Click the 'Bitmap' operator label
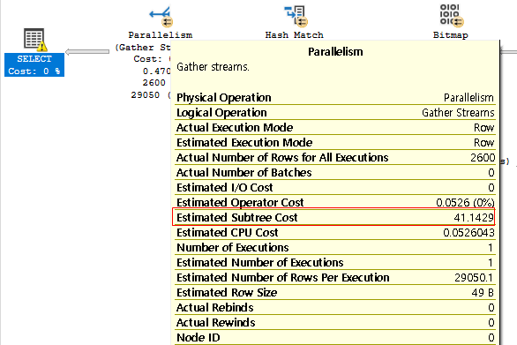 coord(451,35)
